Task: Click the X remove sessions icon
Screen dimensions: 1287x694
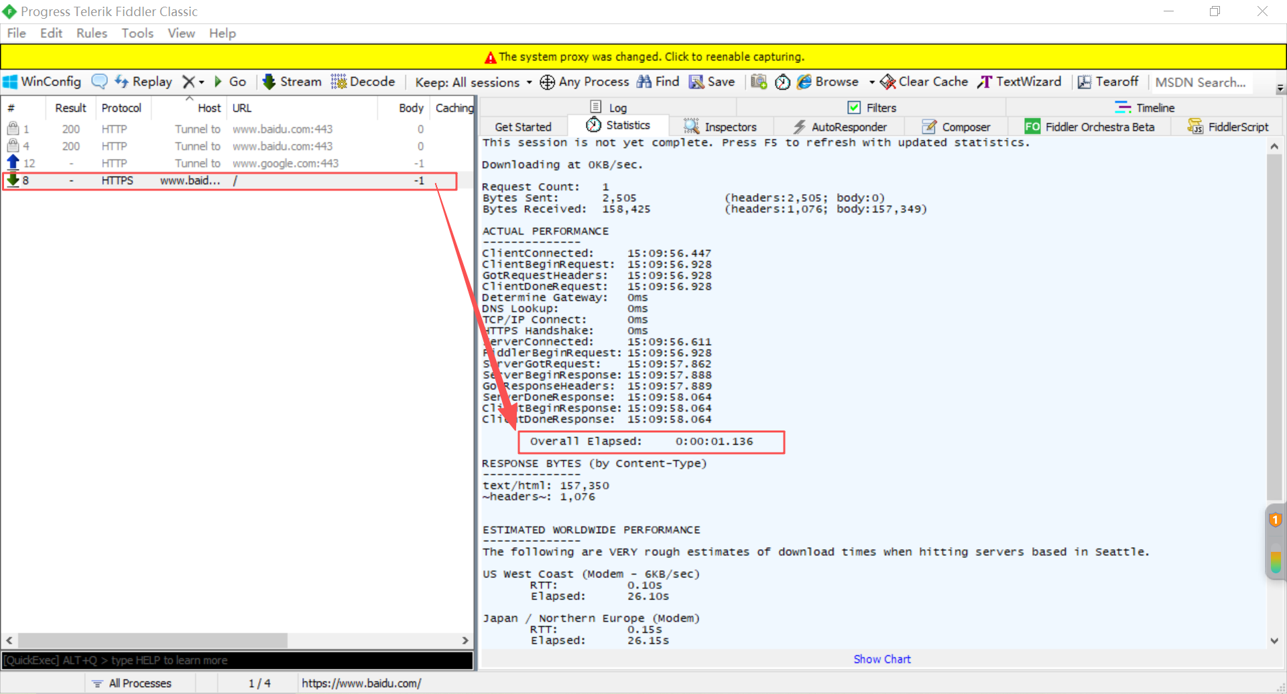Action: pos(188,82)
